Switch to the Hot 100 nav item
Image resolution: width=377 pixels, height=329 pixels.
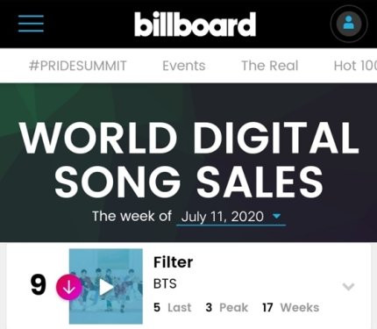[x=355, y=66]
